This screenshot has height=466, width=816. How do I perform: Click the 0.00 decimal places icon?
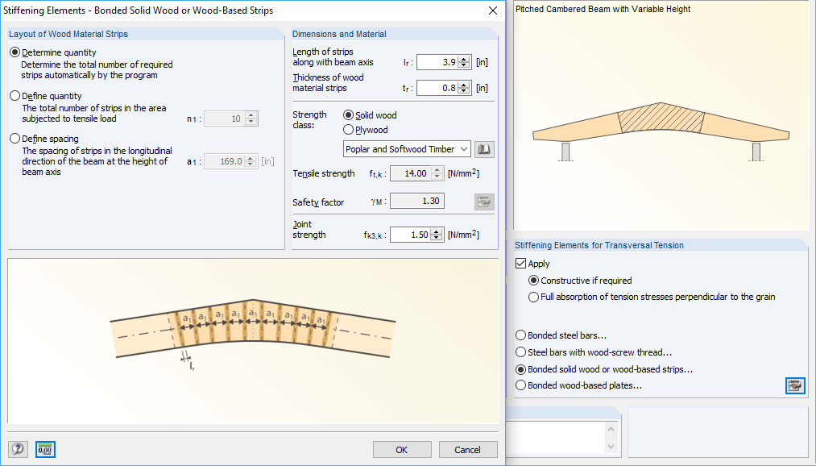45,449
